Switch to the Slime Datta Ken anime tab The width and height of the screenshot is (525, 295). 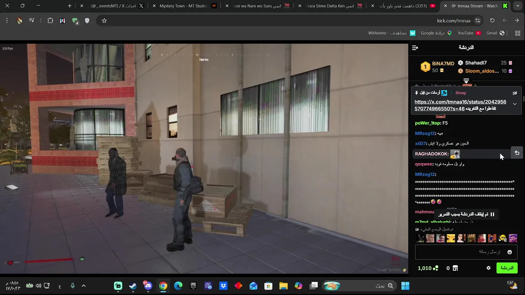pyautogui.click(x=331, y=6)
